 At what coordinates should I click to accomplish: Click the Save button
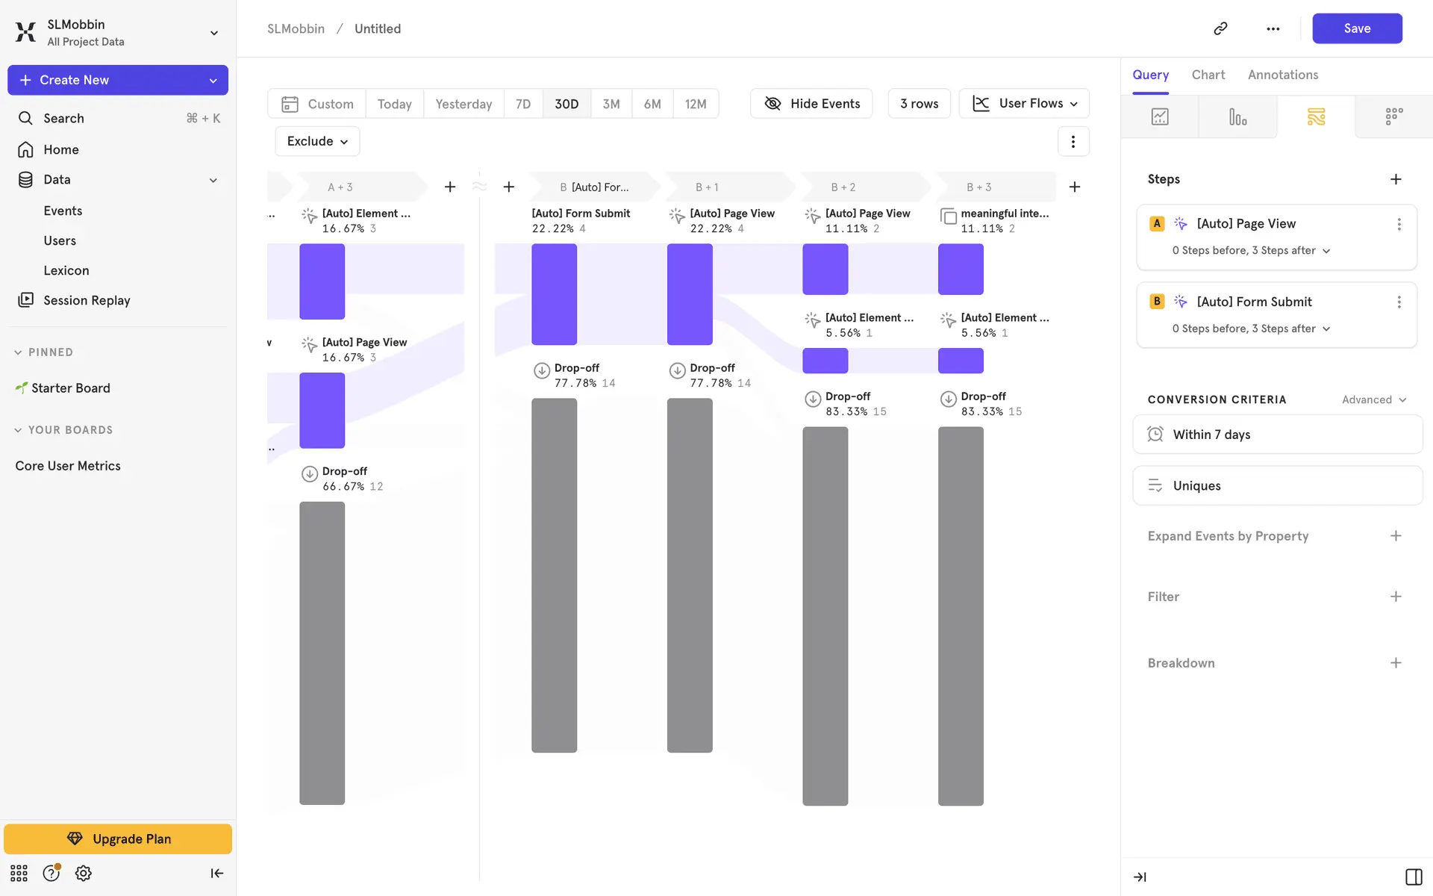(x=1356, y=28)
